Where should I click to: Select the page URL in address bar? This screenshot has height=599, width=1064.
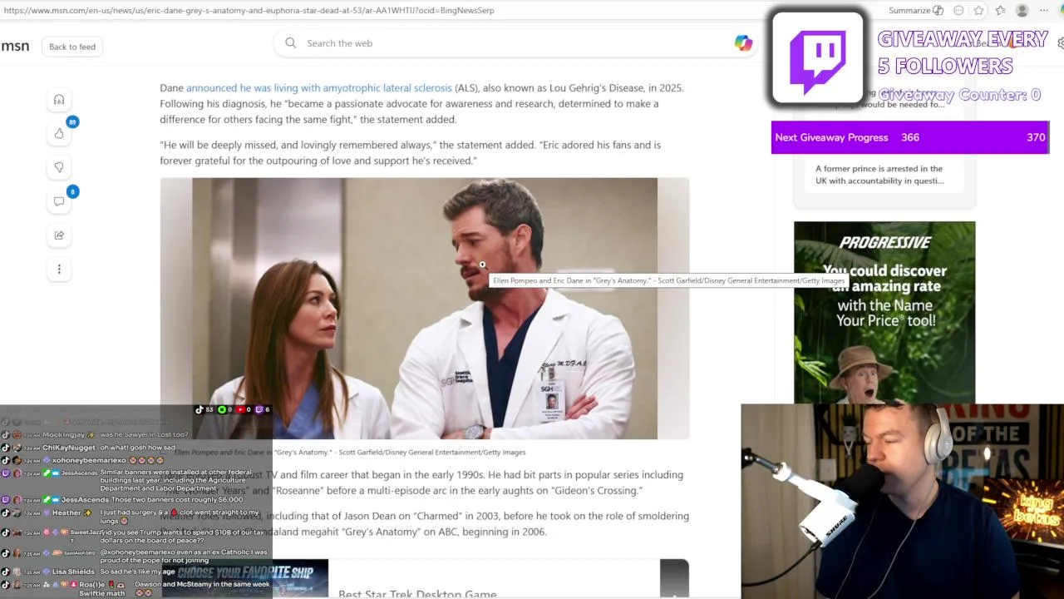click(249, 11)
